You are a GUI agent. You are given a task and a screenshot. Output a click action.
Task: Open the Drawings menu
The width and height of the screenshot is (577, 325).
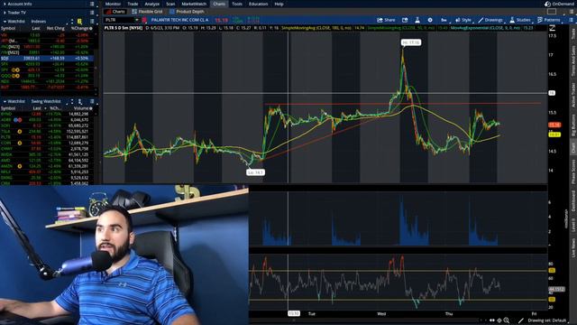click(490, 20)
